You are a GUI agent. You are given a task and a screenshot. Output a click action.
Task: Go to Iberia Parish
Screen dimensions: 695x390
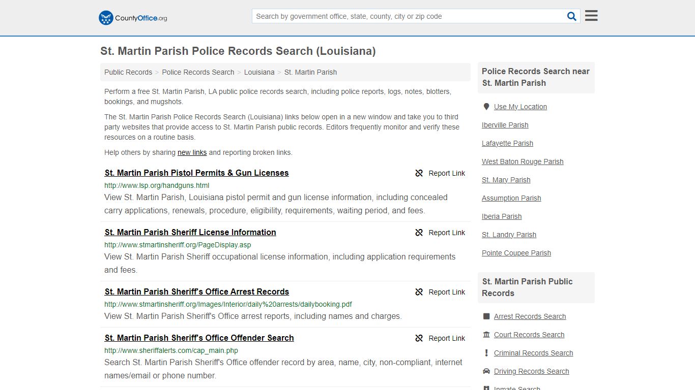(x=502, y=216)
